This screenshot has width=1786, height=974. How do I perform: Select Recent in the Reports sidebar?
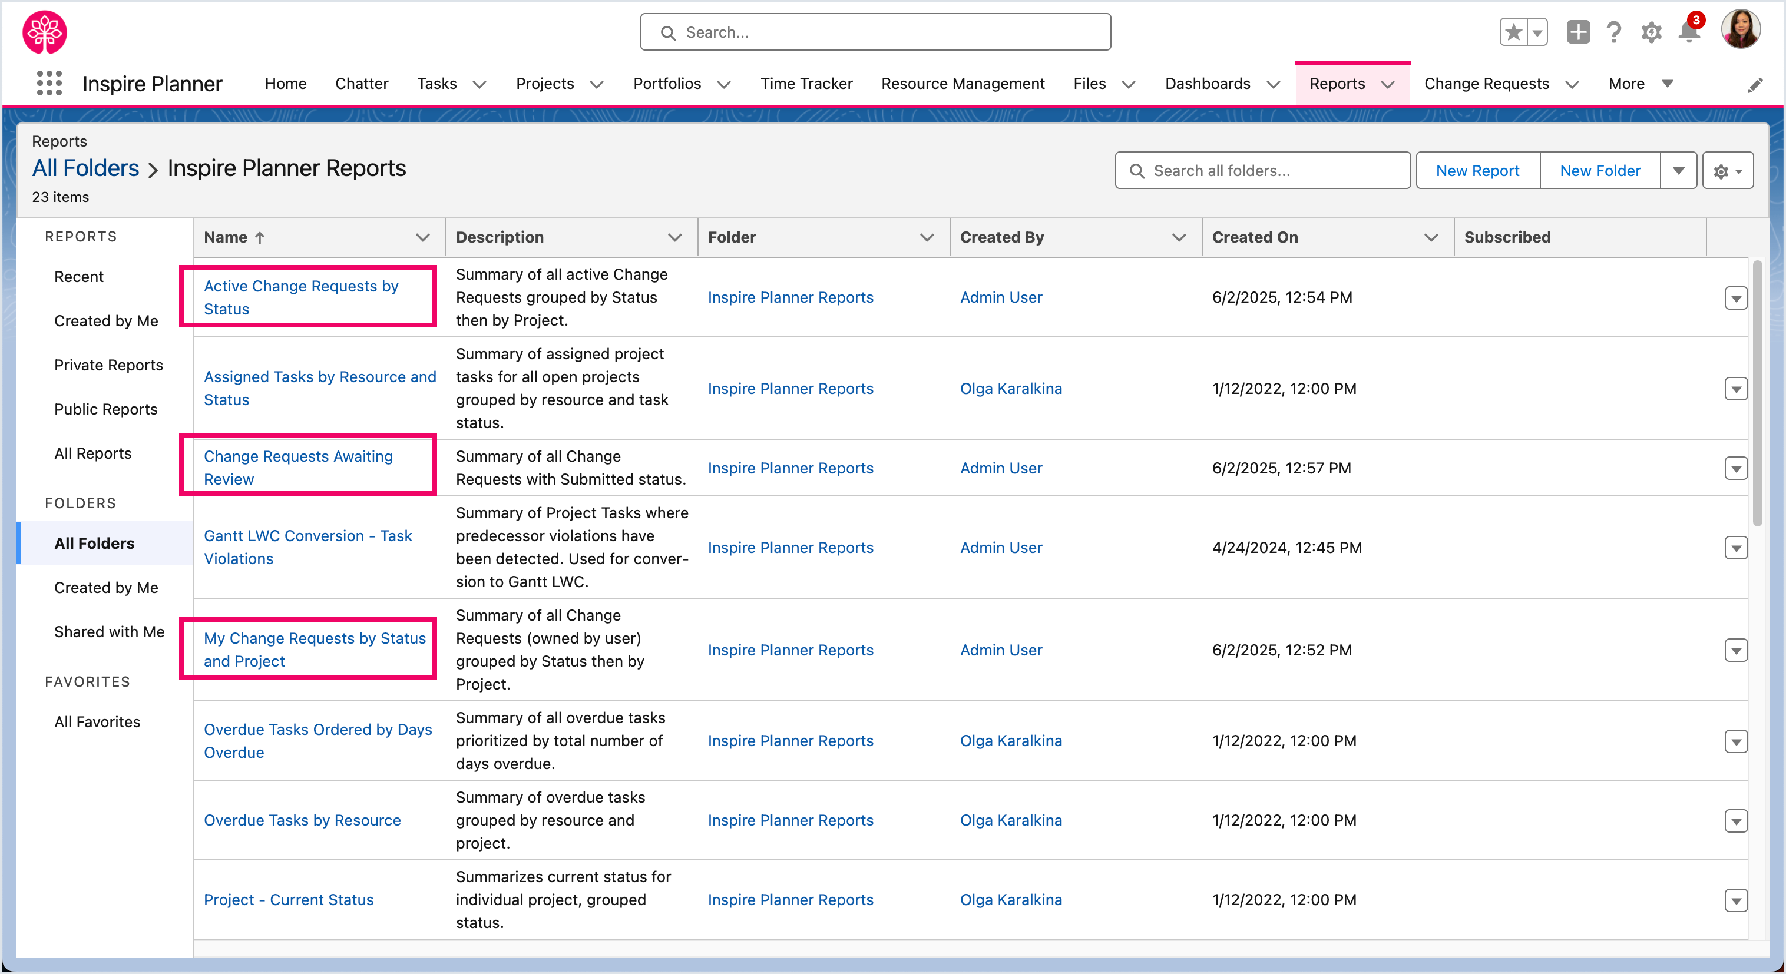[x=78, y=277]
